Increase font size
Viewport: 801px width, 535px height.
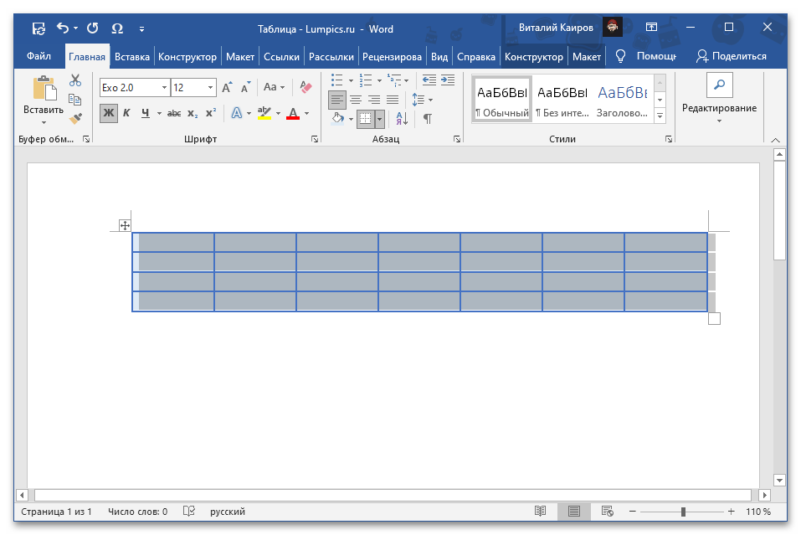[228, 87]
